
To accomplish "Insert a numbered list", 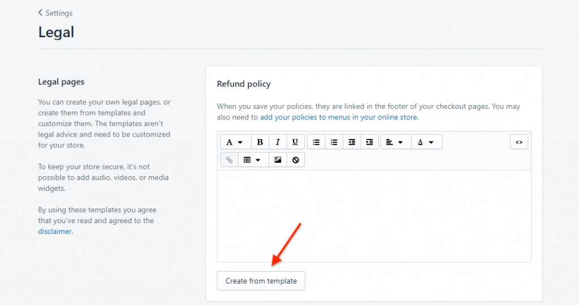I will (x=334, y=142).
